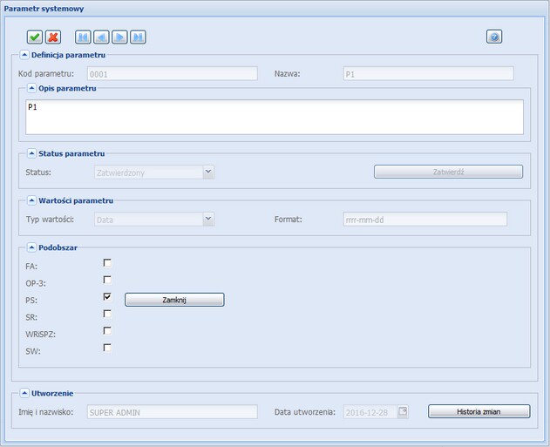Open the help icon
550x447 pixels.
494,37
